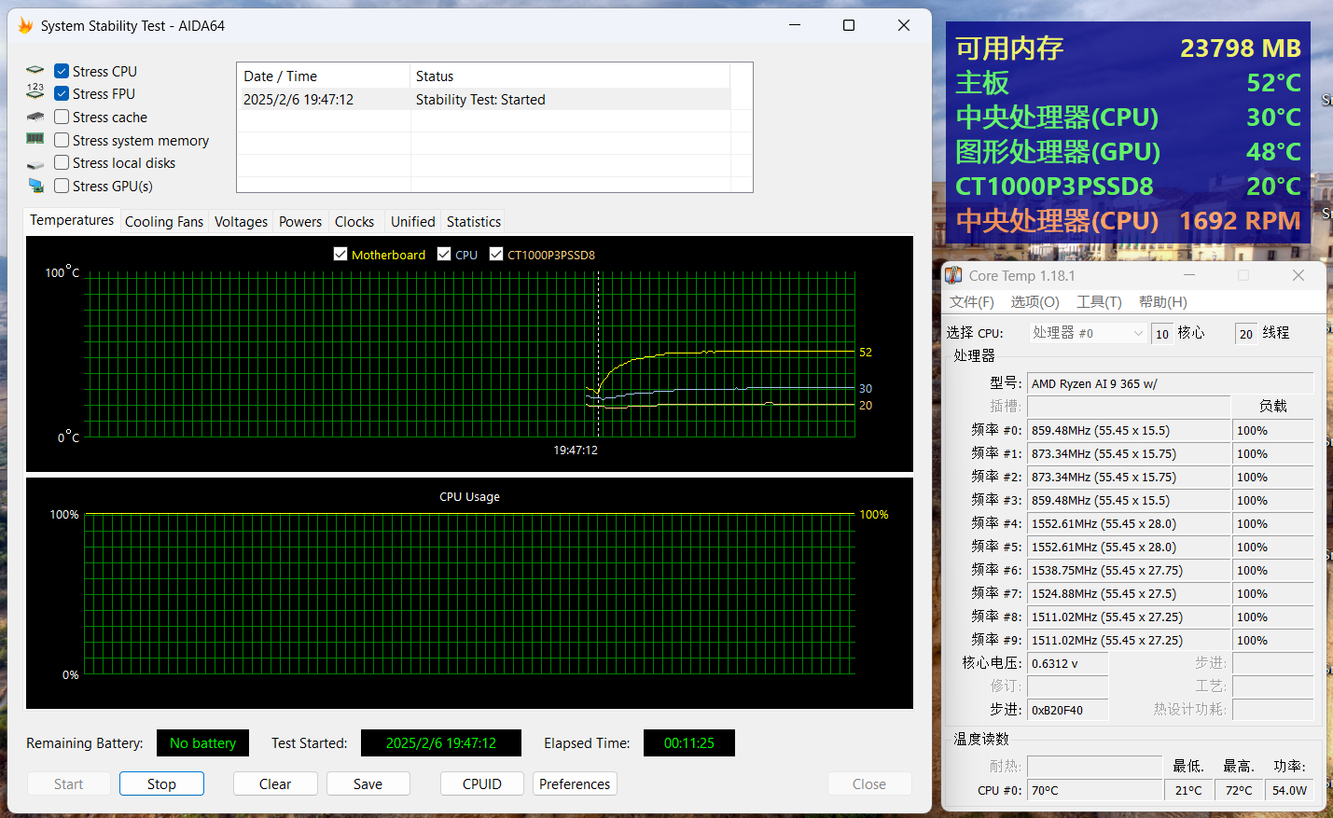
Task: Open Core Temp 选项(O) menu
Action: point(1035,302)
